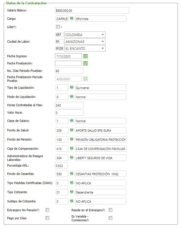Open the Fecha Ingreso calendar picker
The width and height of the screenshot is (181, 229).
85,56
